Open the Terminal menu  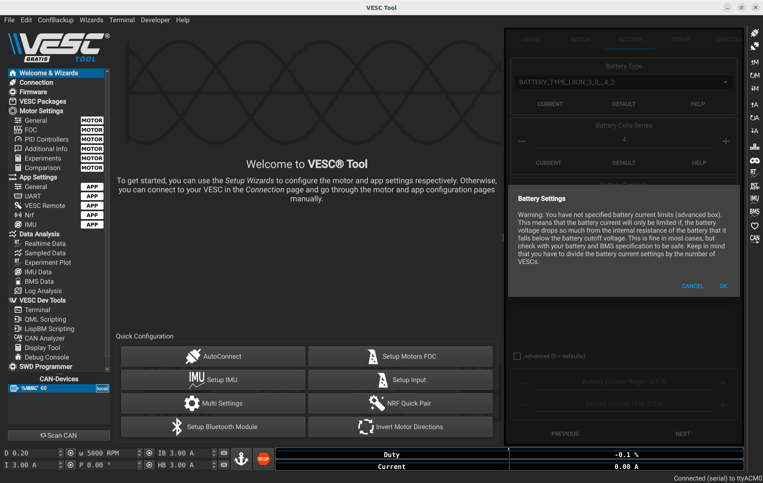[122, 20]
